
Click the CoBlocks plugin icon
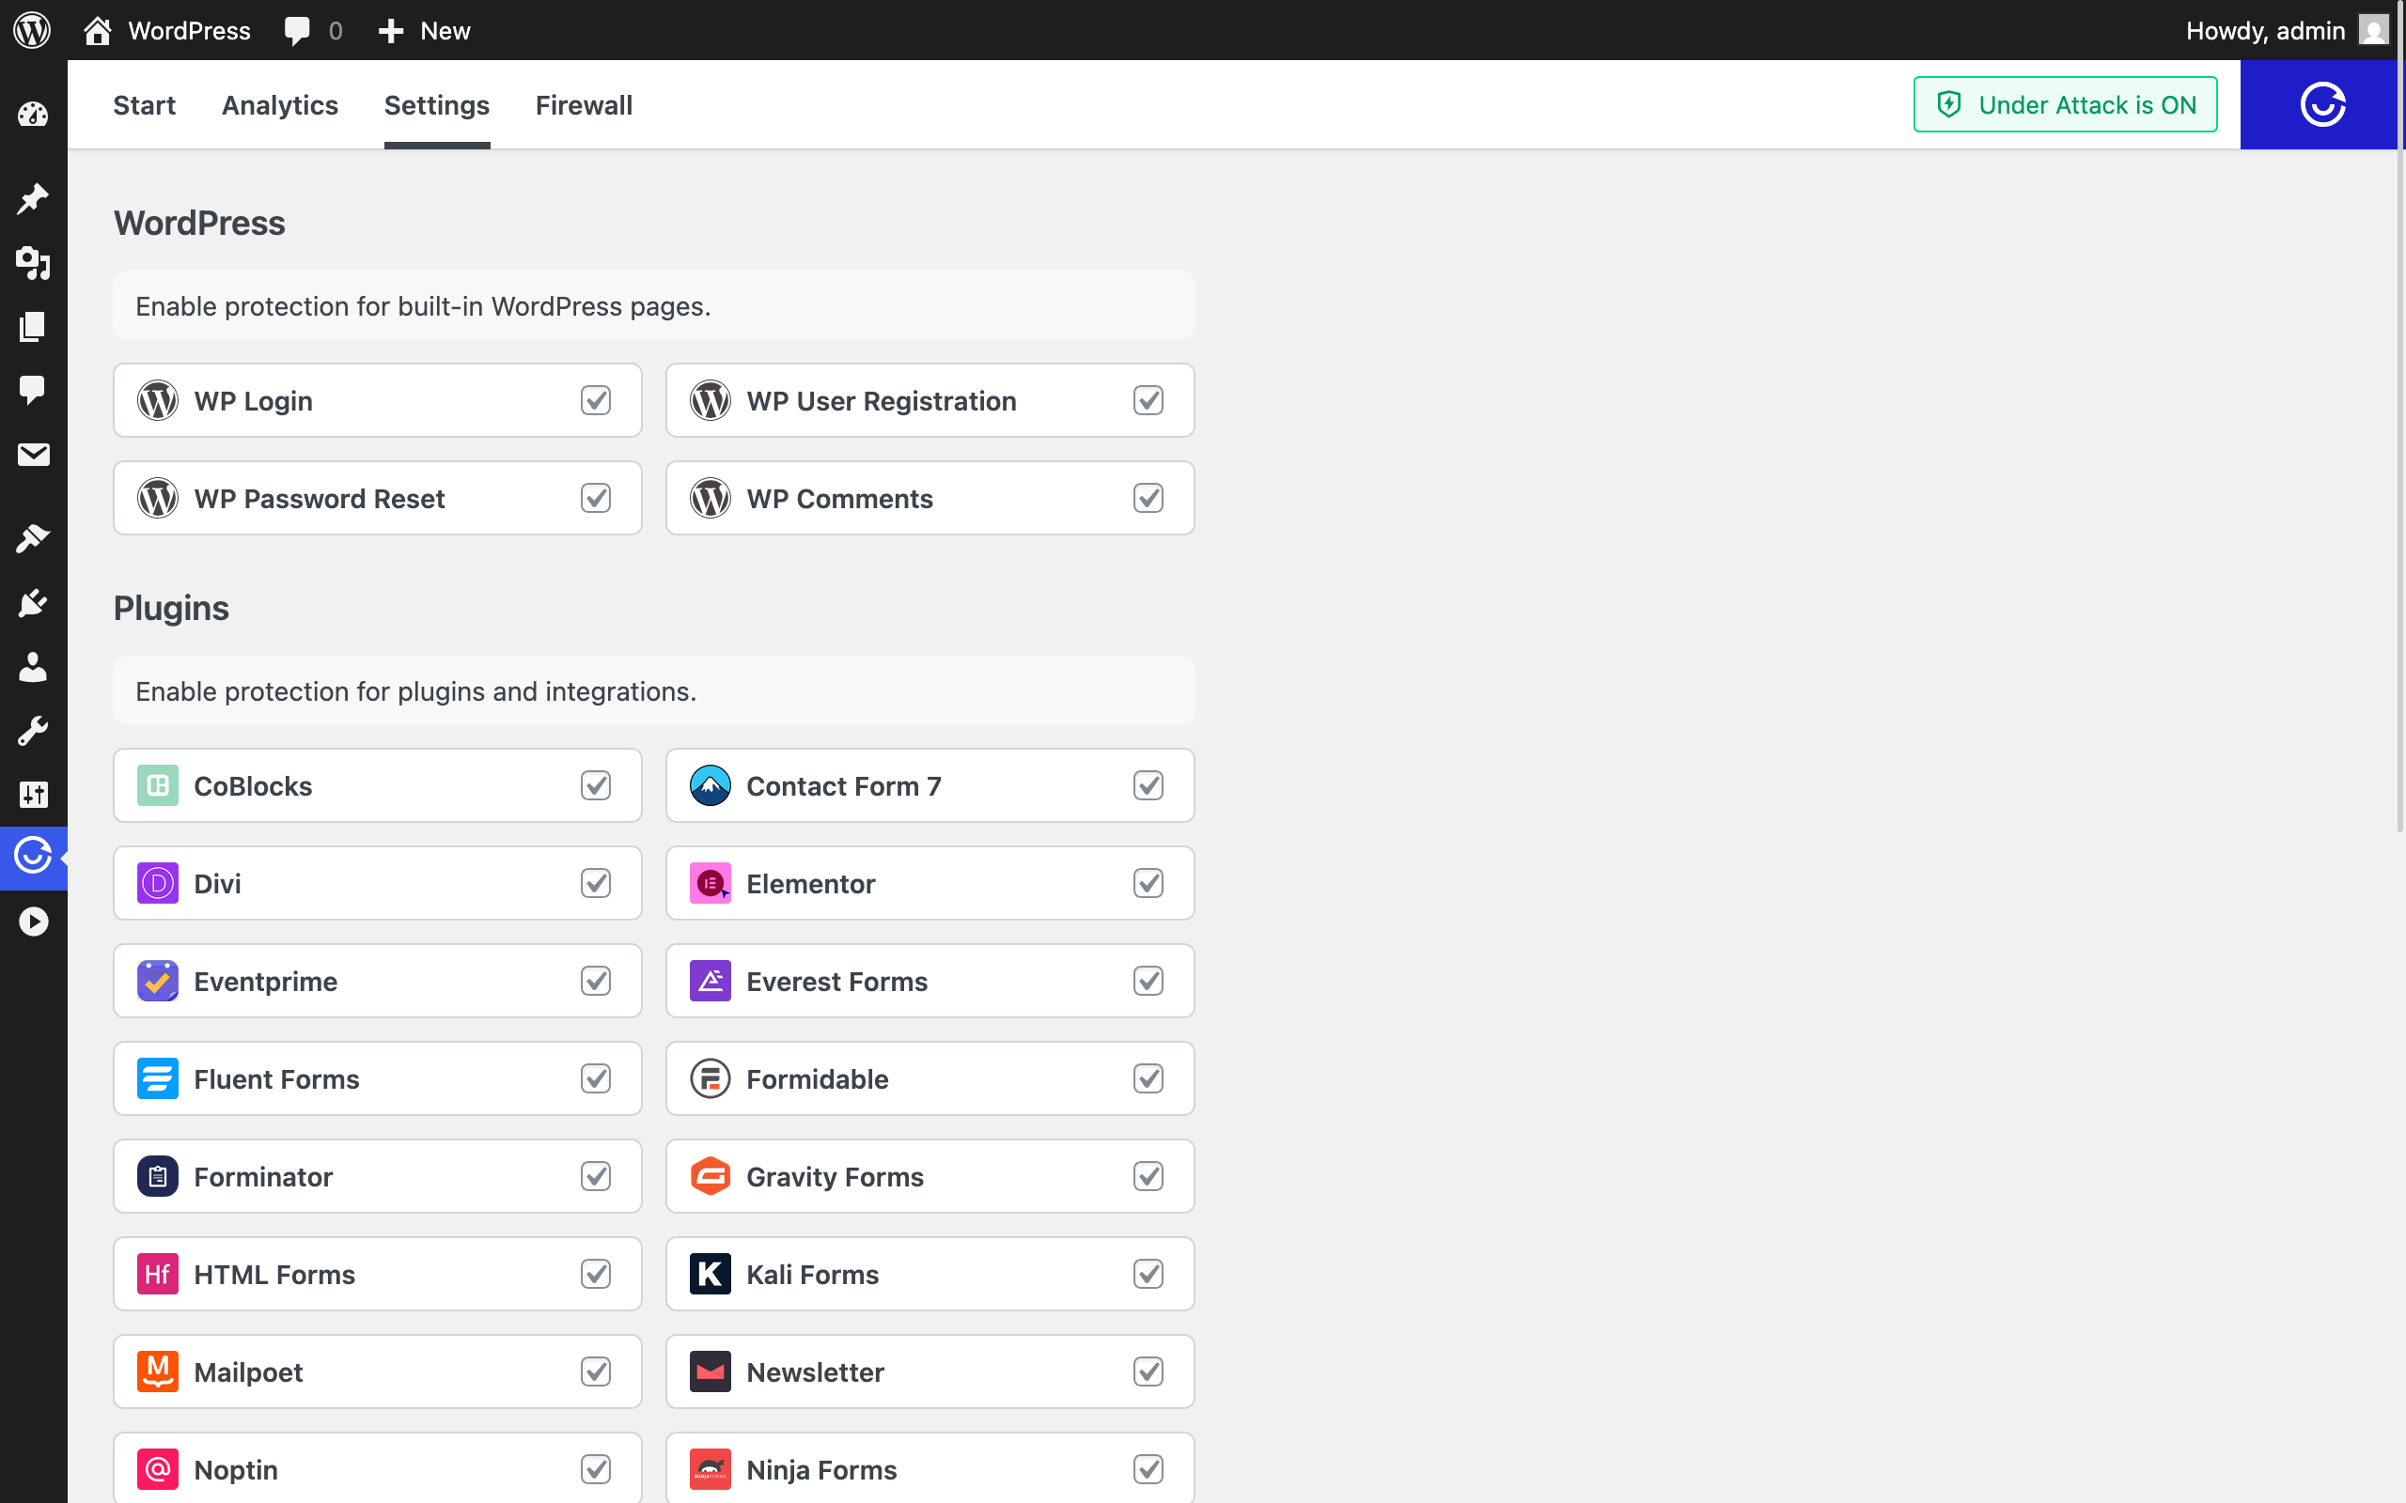[x=157, y=785]
